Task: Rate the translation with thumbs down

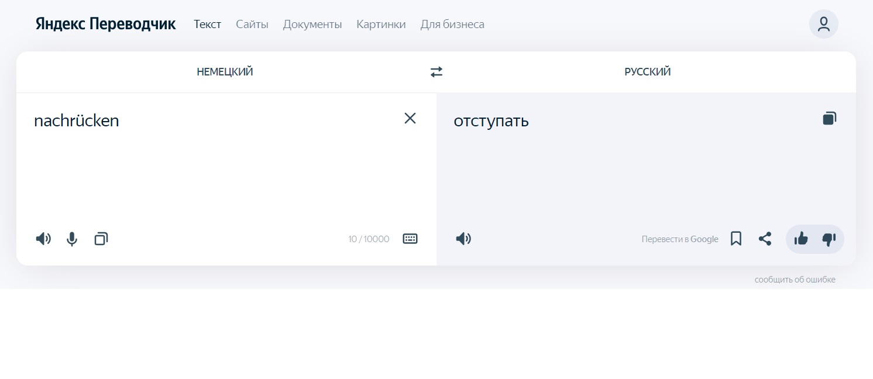Action: click(x=829, y=239)
